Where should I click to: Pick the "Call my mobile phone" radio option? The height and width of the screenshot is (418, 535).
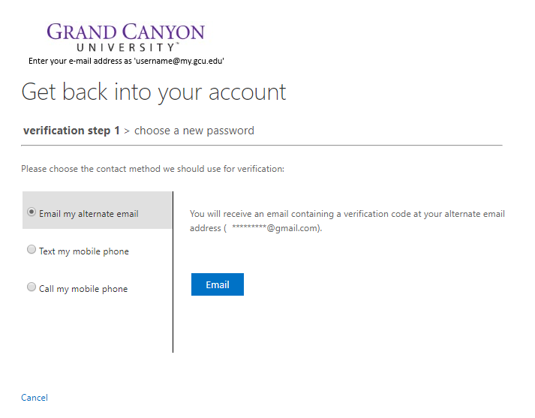32,287
